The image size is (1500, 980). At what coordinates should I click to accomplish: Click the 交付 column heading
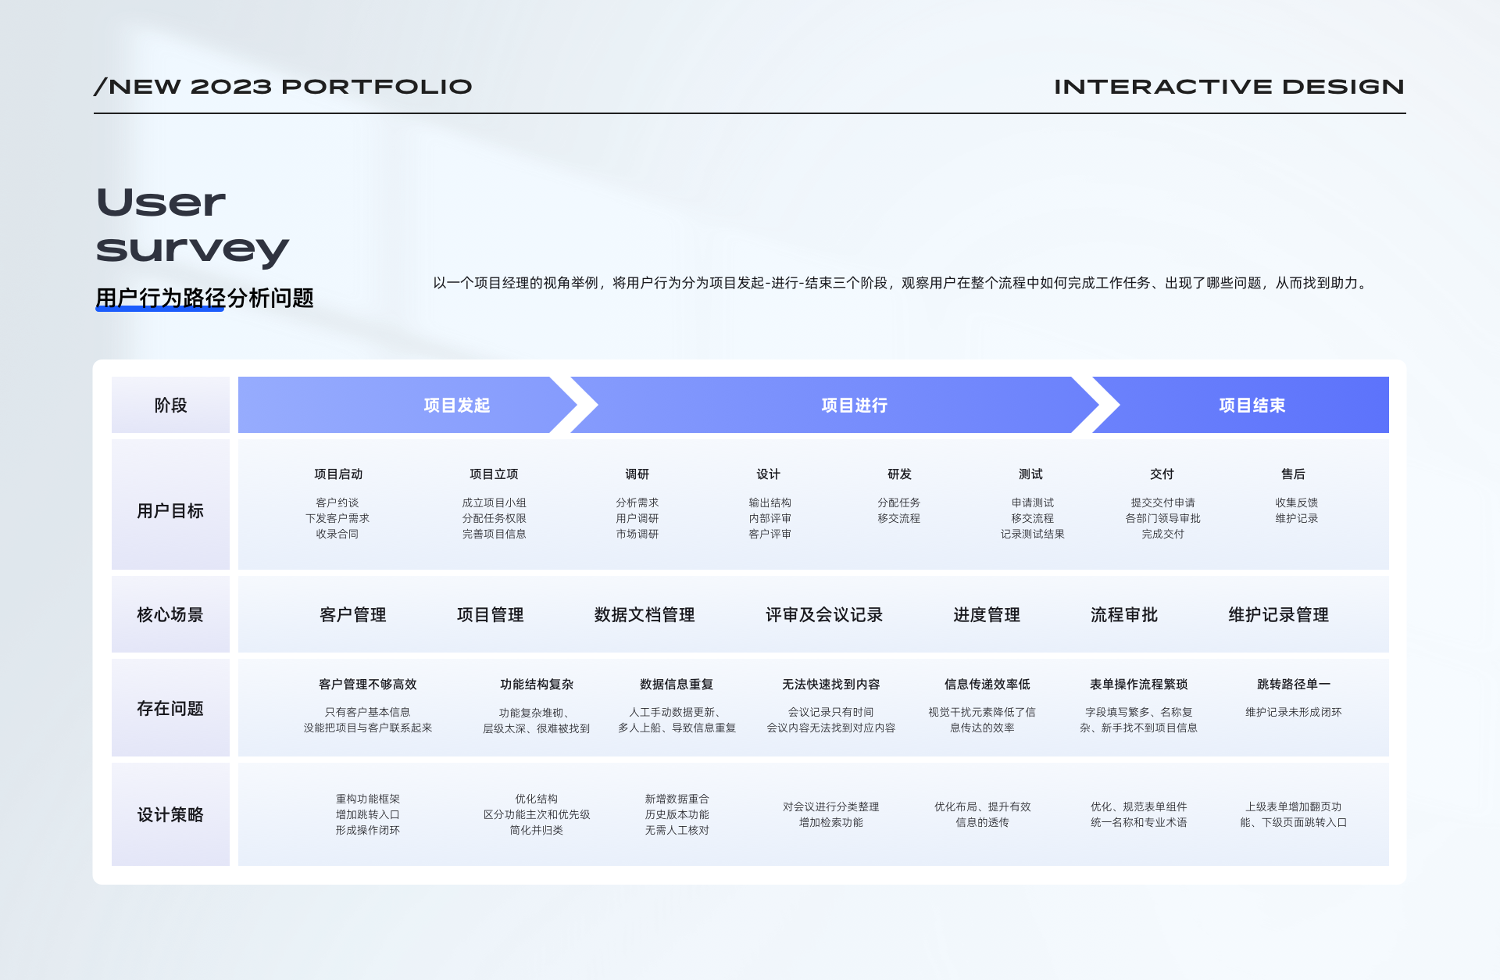[x=1162, y=474]
